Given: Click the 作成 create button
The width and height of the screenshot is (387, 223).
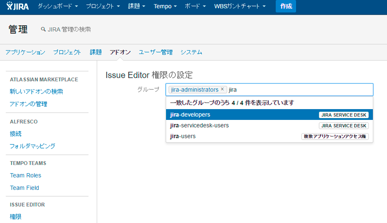Looking at the screenshot, I should coord(286,6).
